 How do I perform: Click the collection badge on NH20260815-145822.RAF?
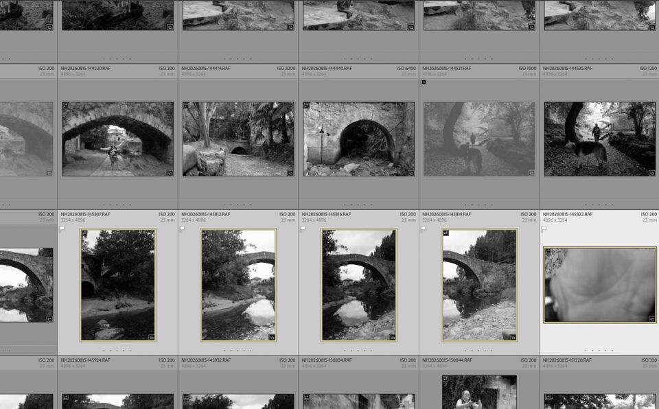pyautogui.click(x=652, y=318)
